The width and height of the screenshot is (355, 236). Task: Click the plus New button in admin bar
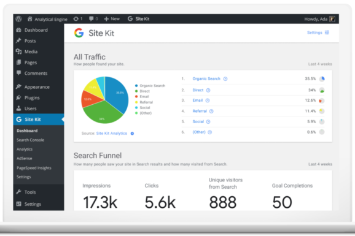click(112, 19)
